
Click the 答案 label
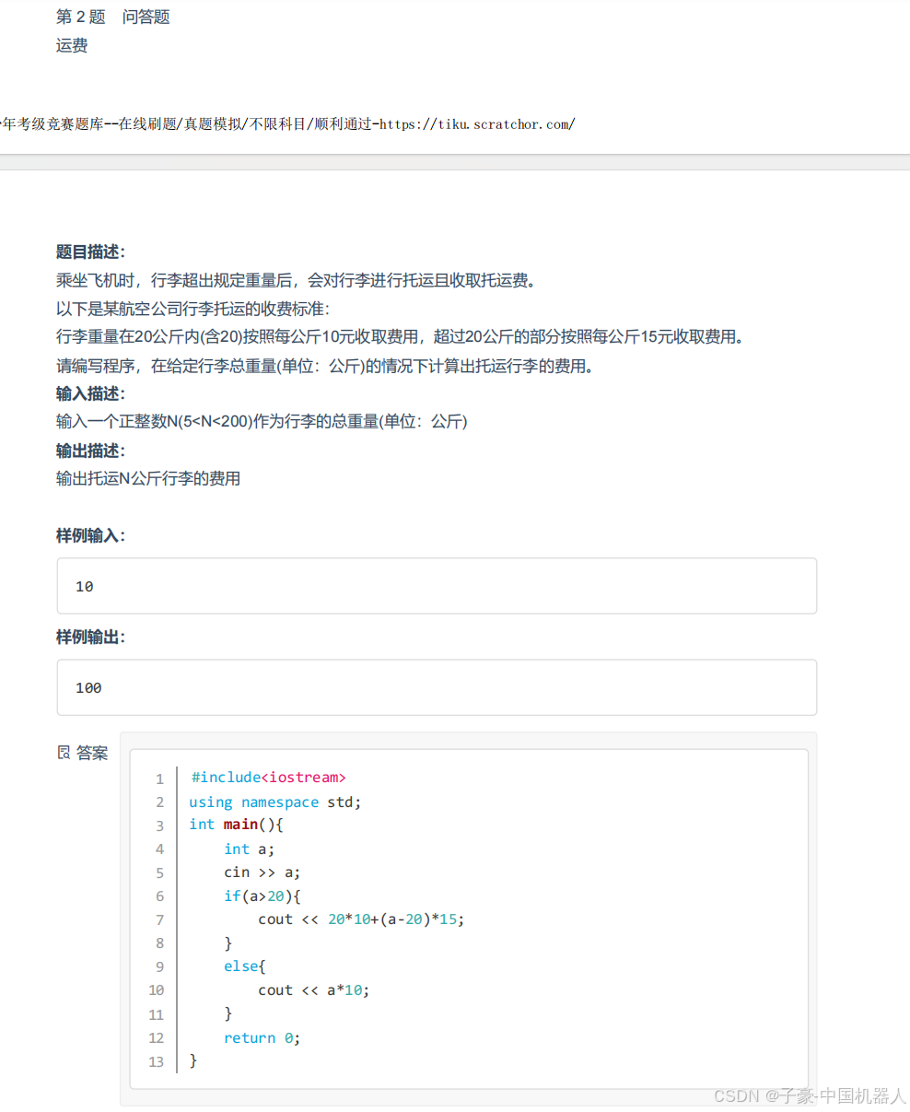click(x=92, y=753)
